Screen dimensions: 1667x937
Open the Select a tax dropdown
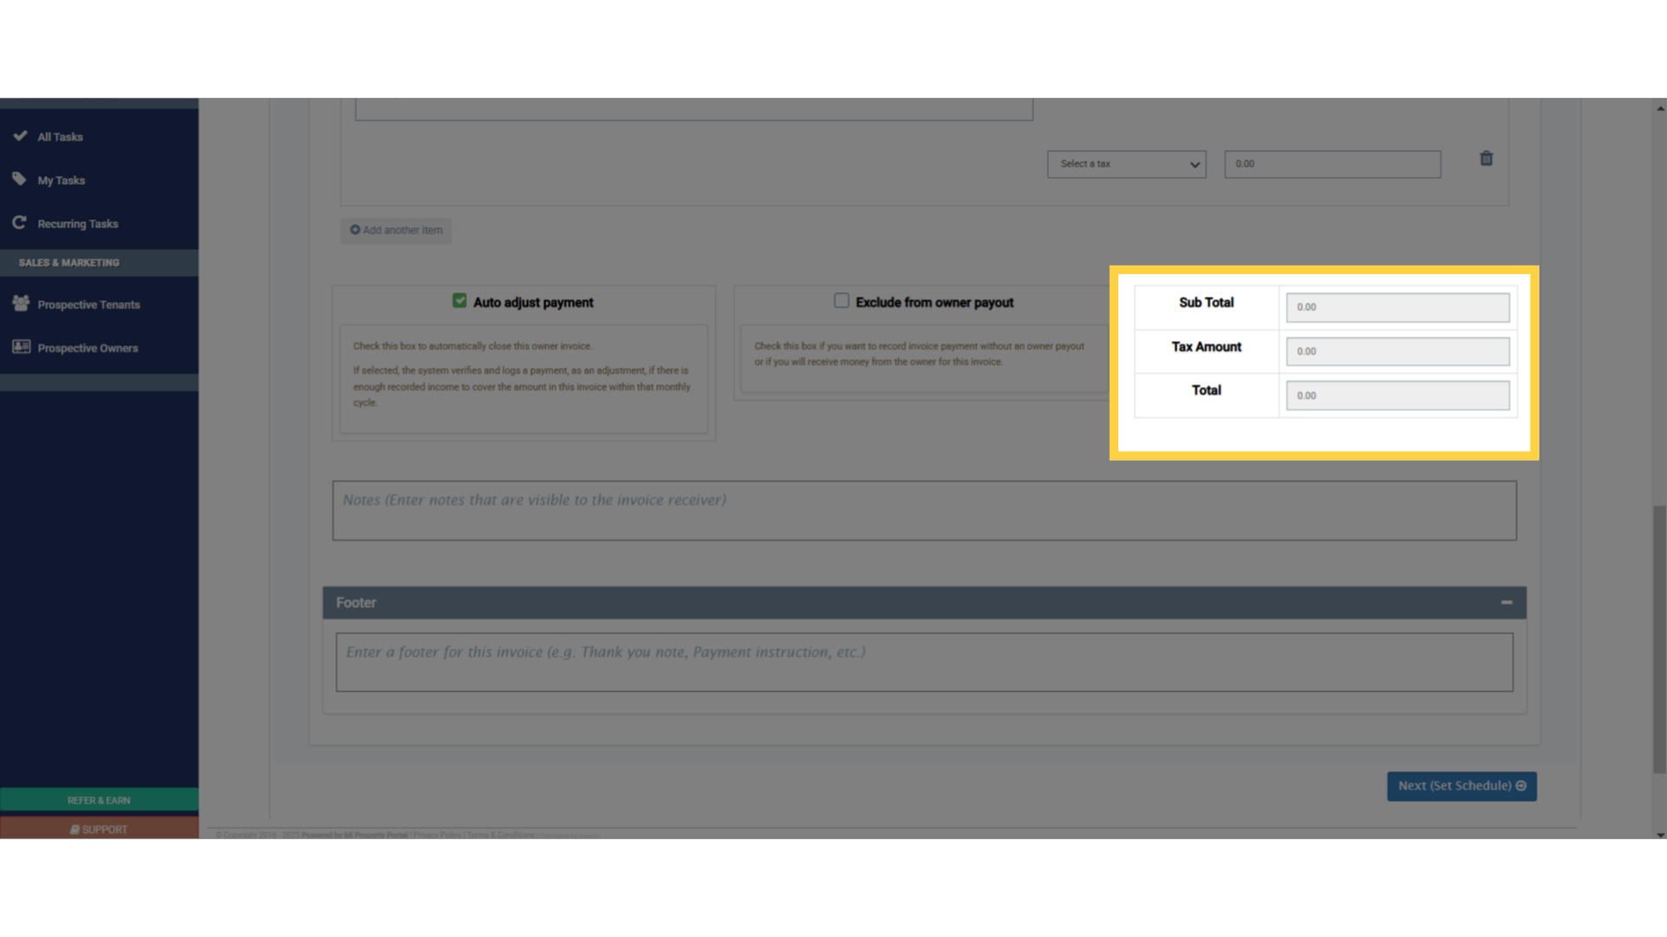(1126, 164)
